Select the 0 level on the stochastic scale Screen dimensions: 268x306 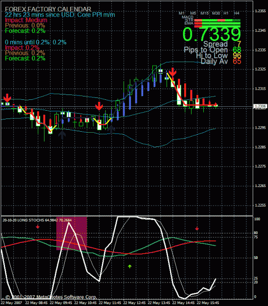[x=255, y=297]
